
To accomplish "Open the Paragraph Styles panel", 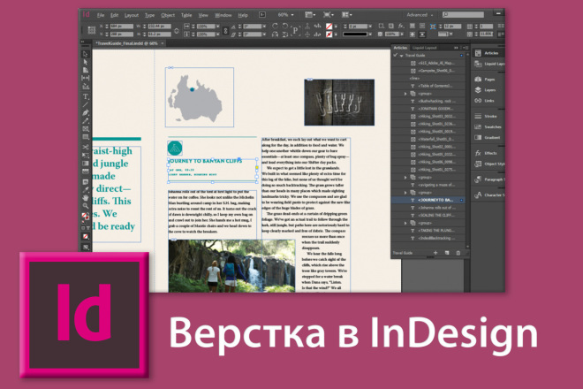I will click(488, 179).
